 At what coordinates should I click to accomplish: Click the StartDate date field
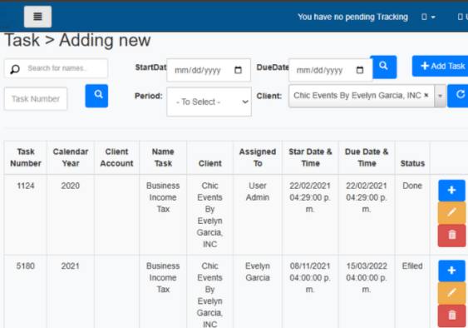(209, 70)
